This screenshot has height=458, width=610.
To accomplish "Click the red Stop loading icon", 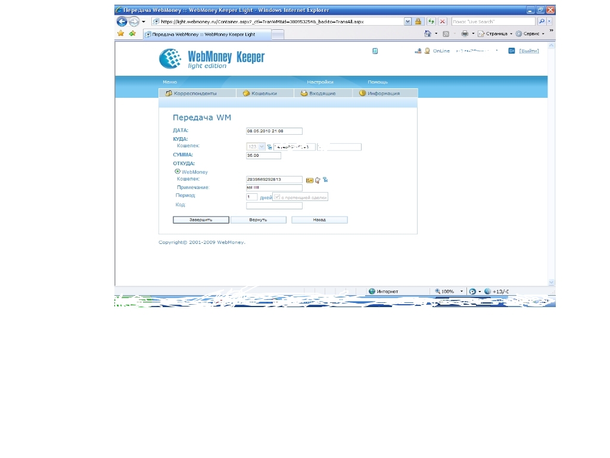I will pos(443,21).
